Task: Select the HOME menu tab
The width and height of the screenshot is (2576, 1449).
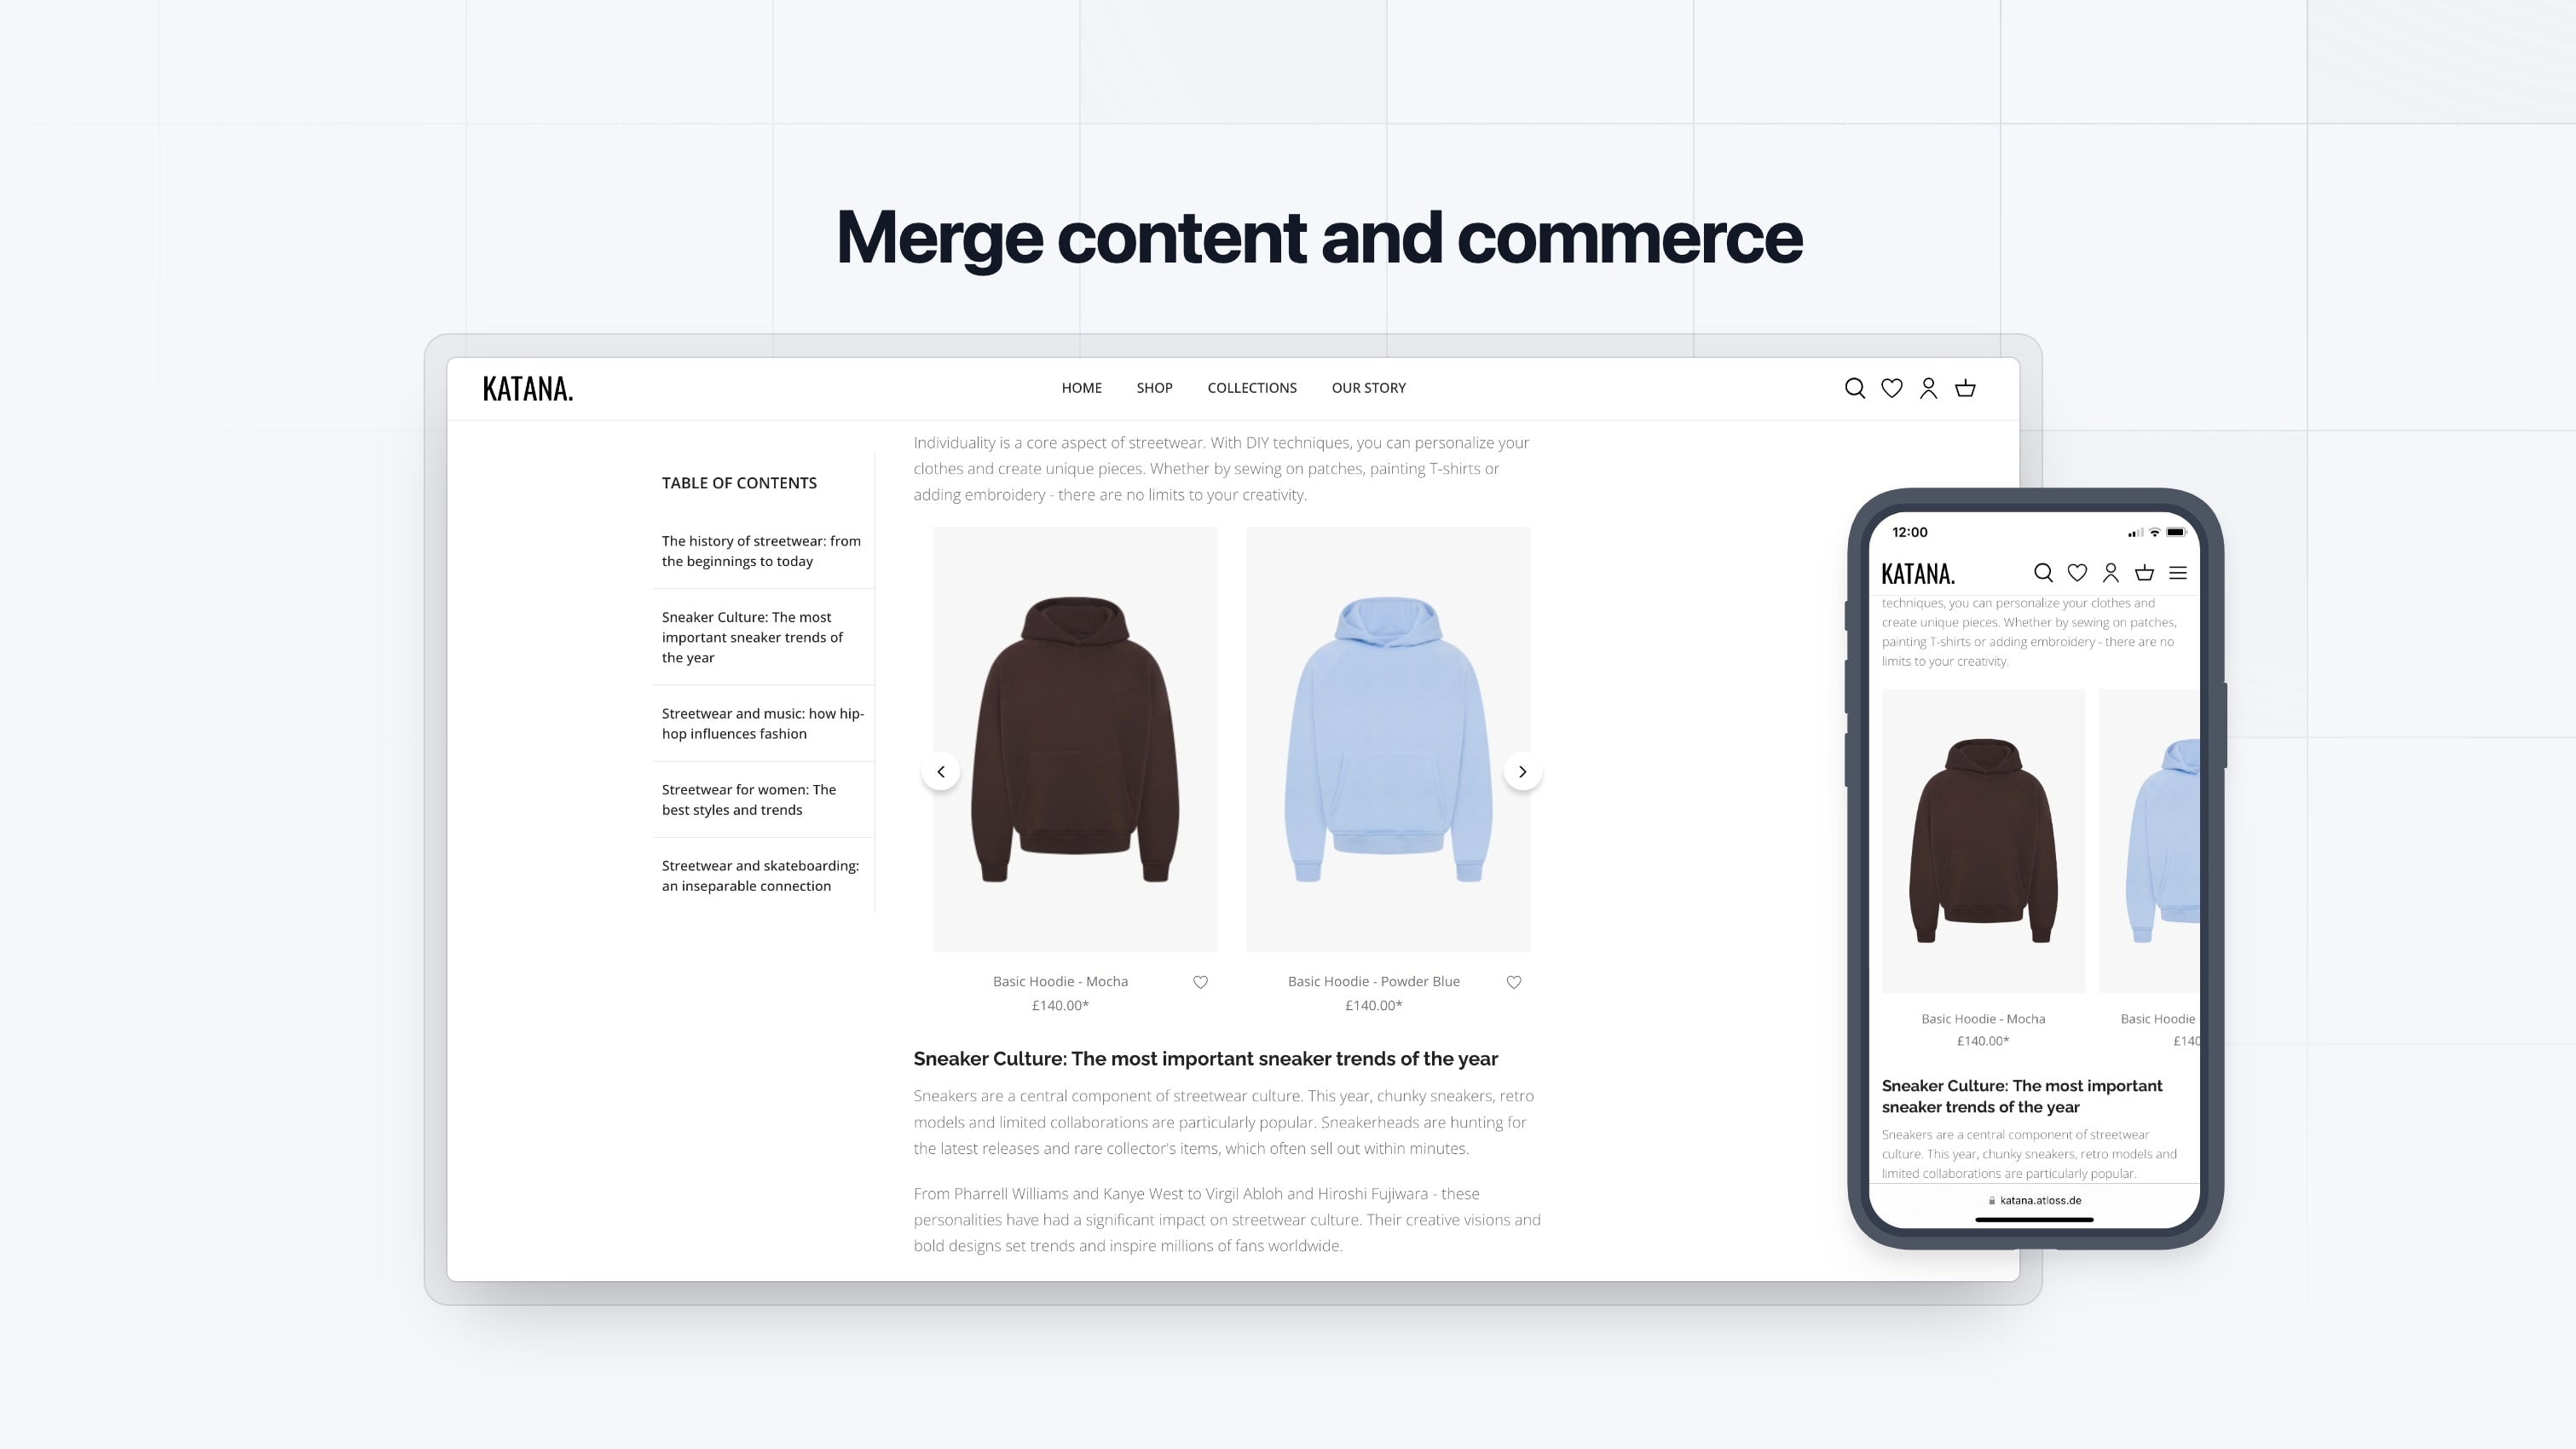Action: coord(1081,388)
